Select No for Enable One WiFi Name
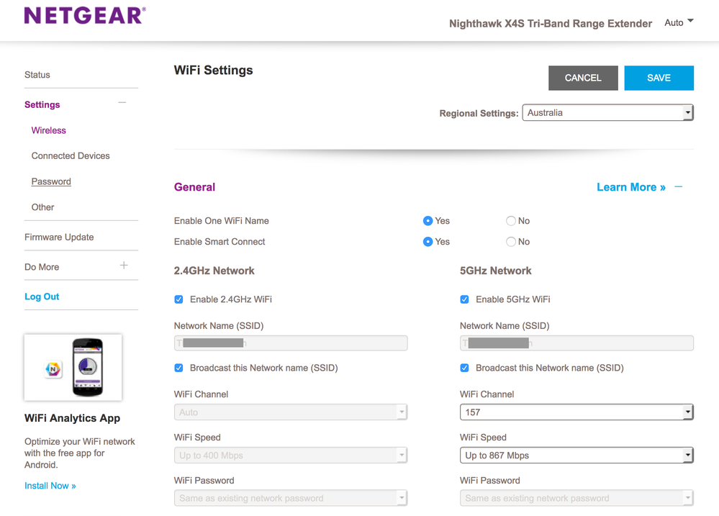The width and height of the screenshot is (719, 516). tap(511, 221)
